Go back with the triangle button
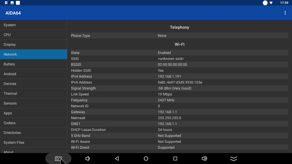This screenshot has width=292, height=164. click(x=117, y=159)
